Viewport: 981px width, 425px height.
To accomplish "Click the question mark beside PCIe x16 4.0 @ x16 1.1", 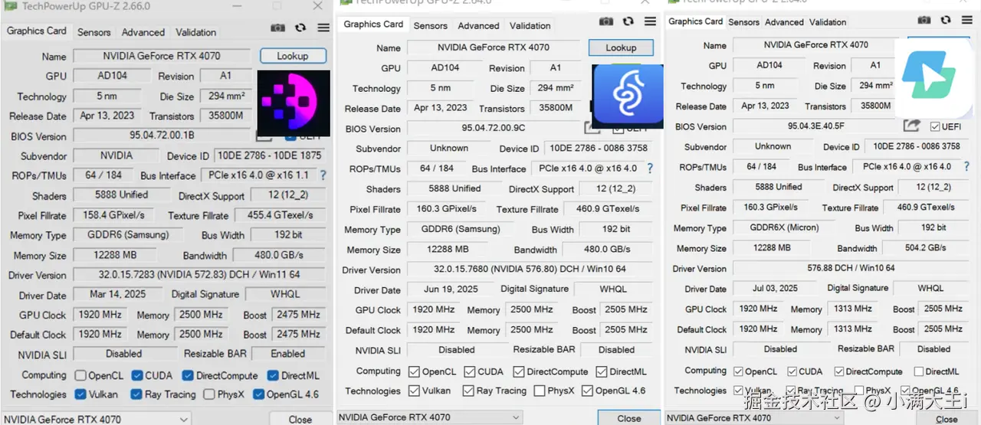I will [323, 175].
